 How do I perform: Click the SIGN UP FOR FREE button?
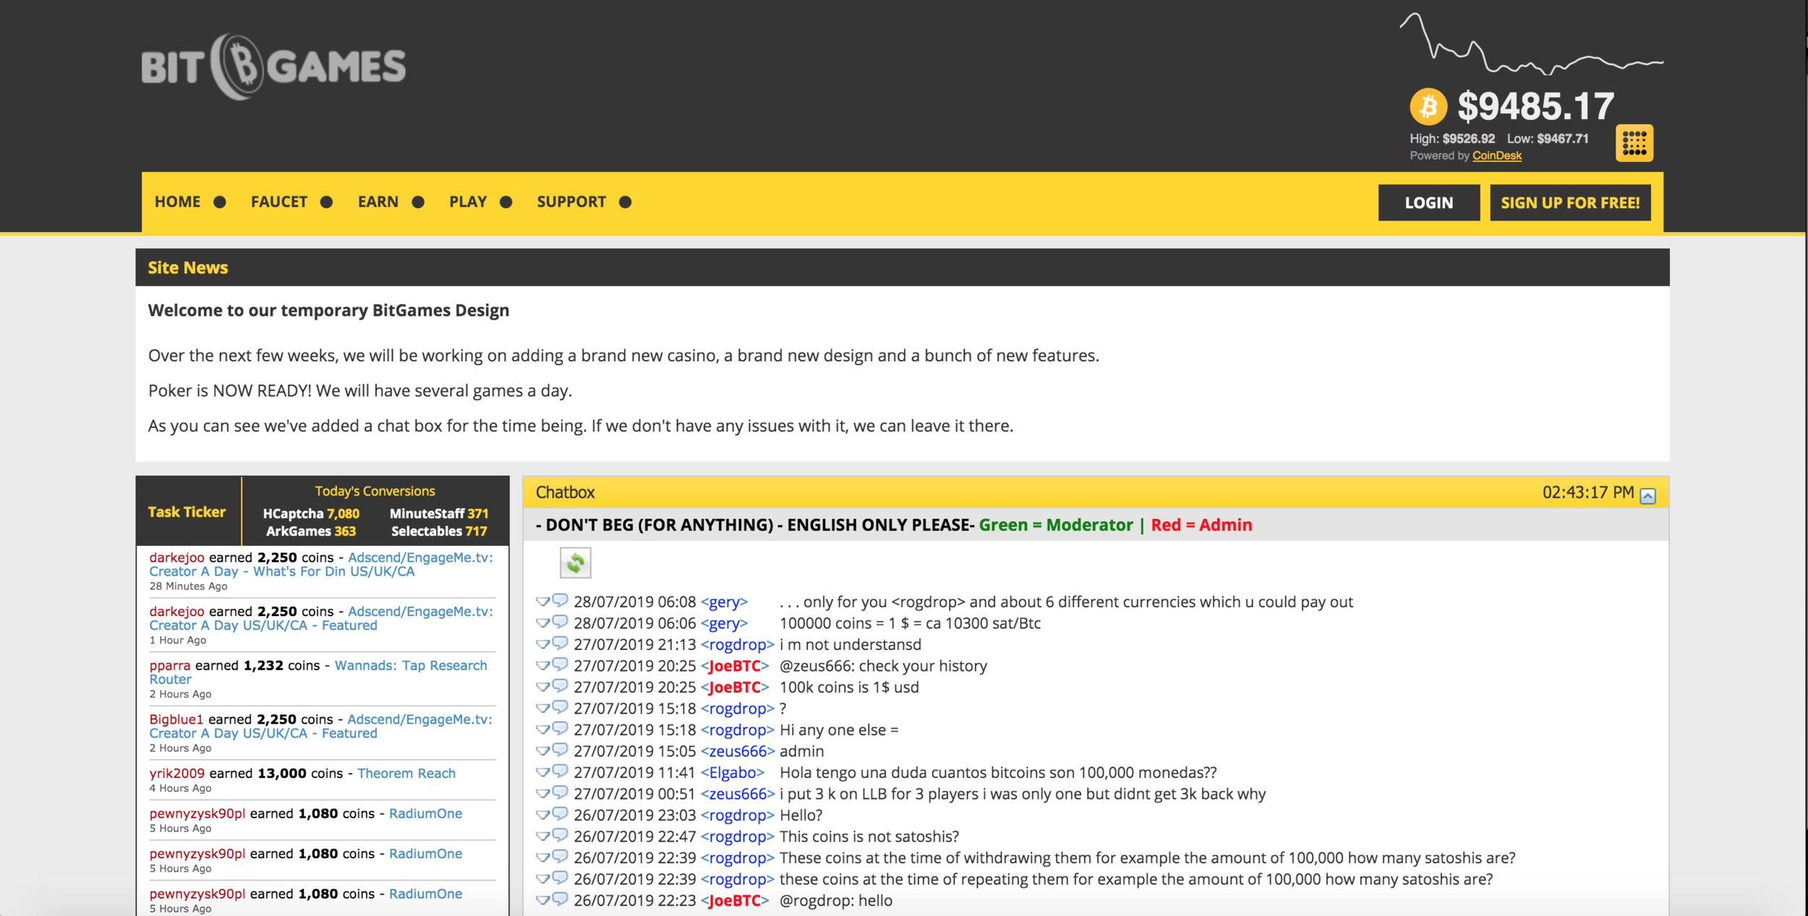click(x=1571, y=202)
